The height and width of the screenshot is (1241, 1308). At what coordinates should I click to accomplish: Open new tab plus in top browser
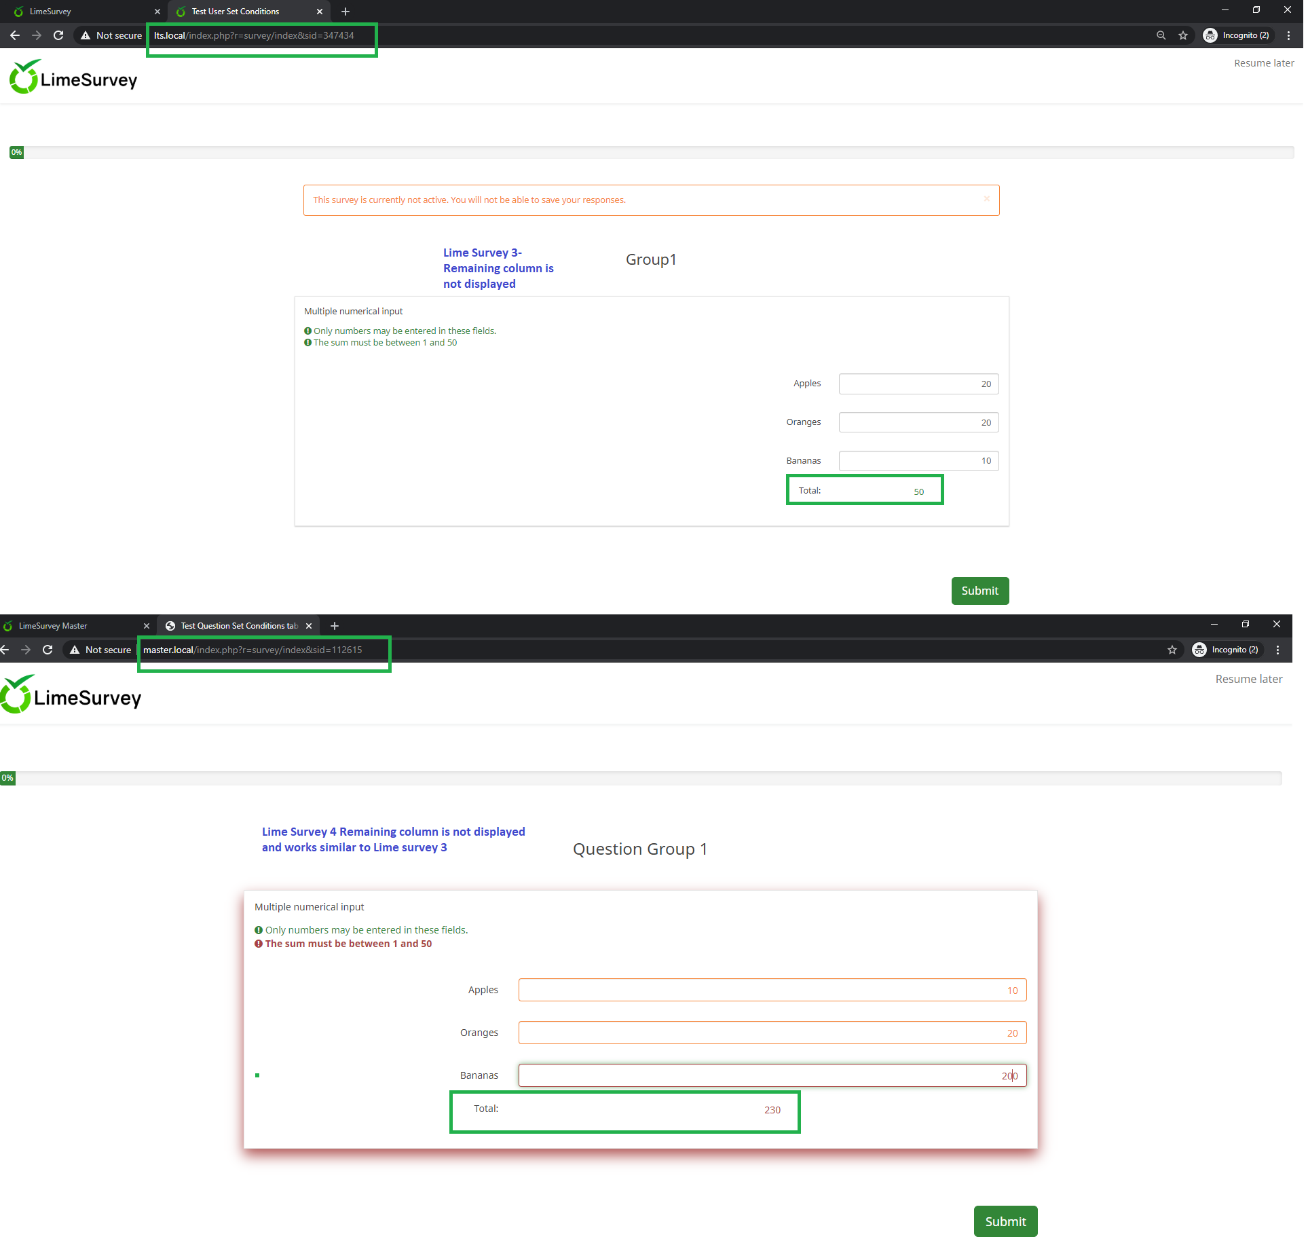(x=345, y=12)
